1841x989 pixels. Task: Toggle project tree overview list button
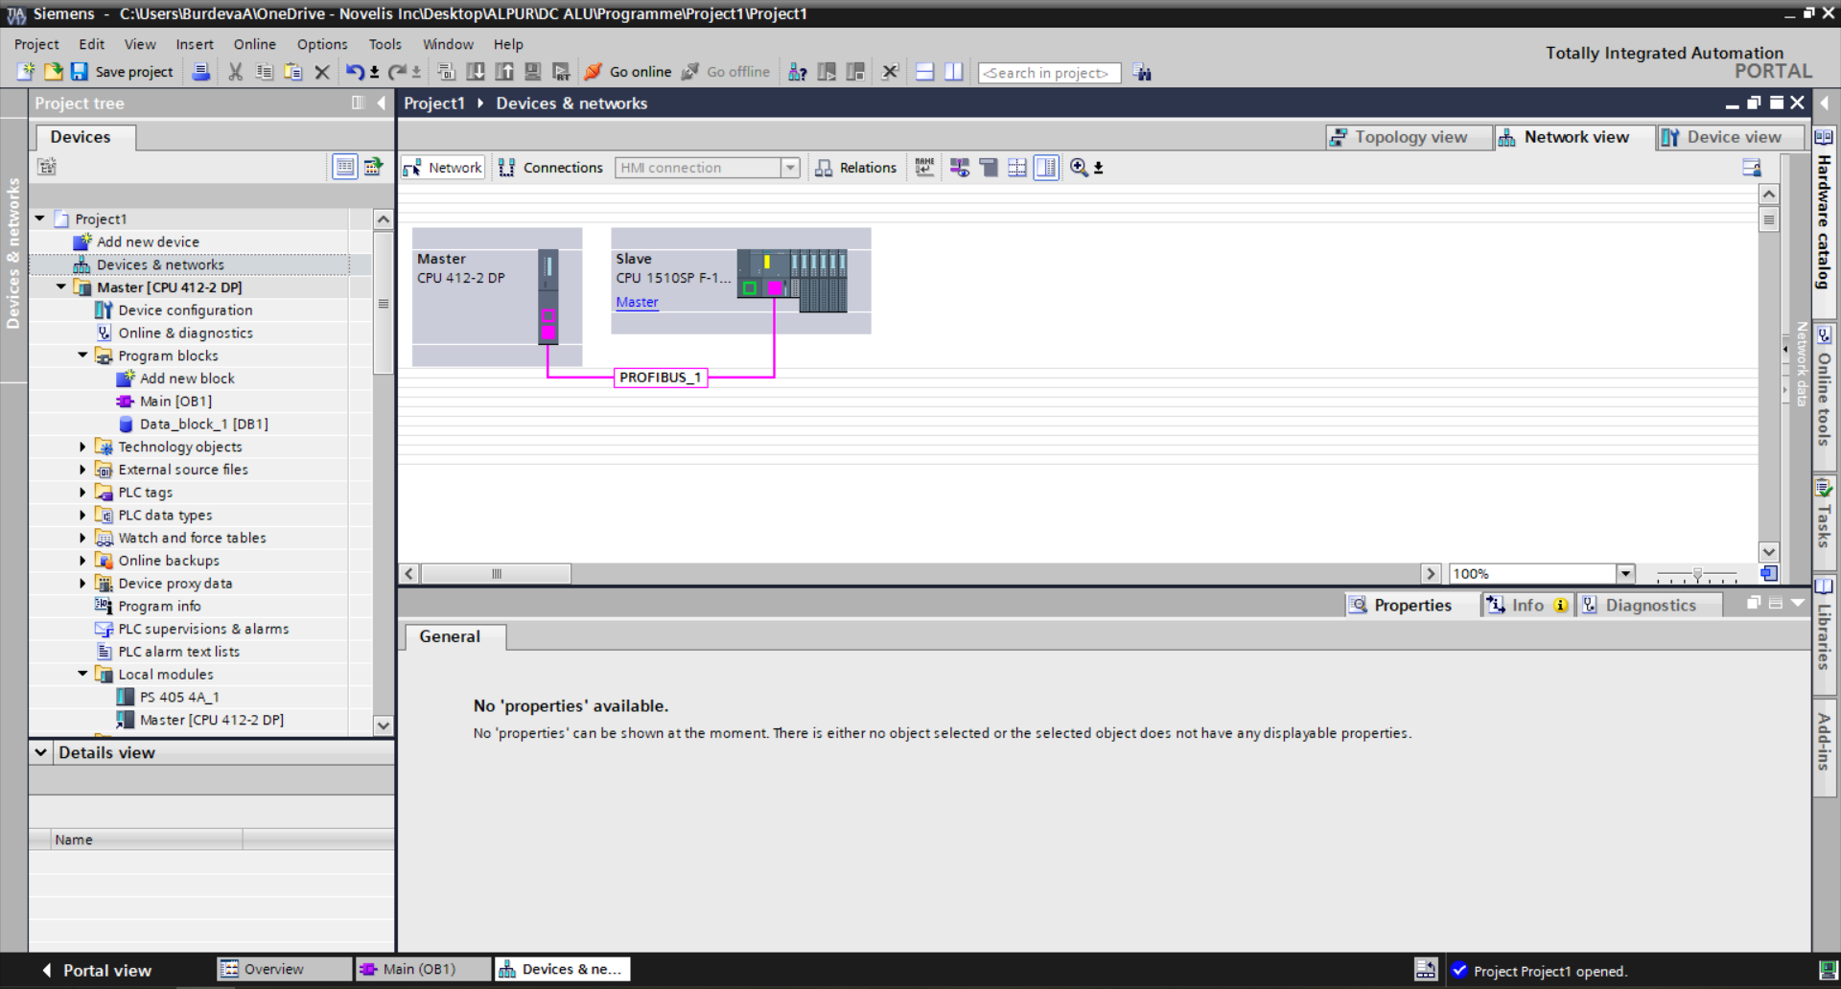click(344, 167)
